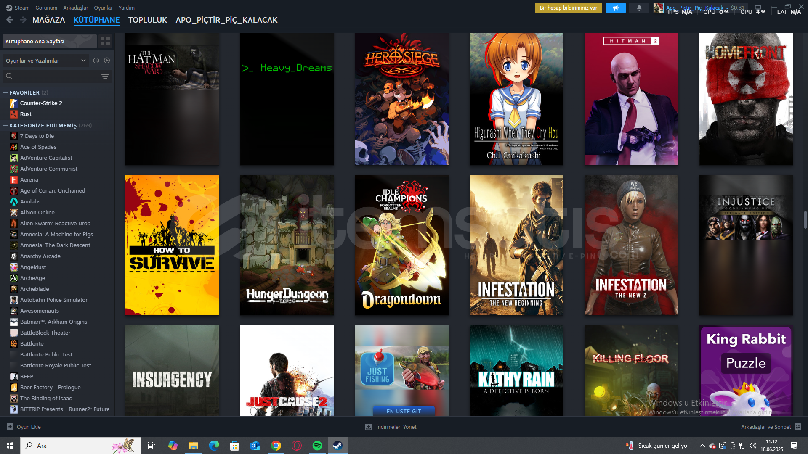The width and height of the screenshot is (808, 454).
Task: Click the forward navigation arrow
Action: (23, 20)
